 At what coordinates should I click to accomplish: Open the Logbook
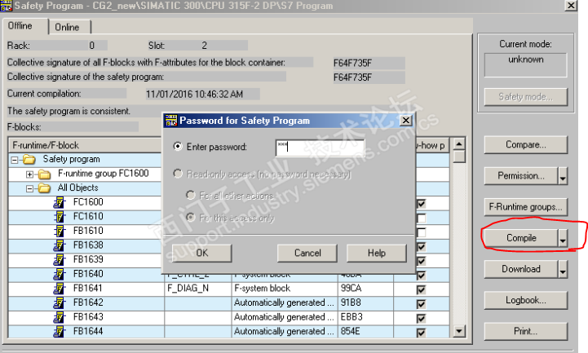click(x=526, y=301)
